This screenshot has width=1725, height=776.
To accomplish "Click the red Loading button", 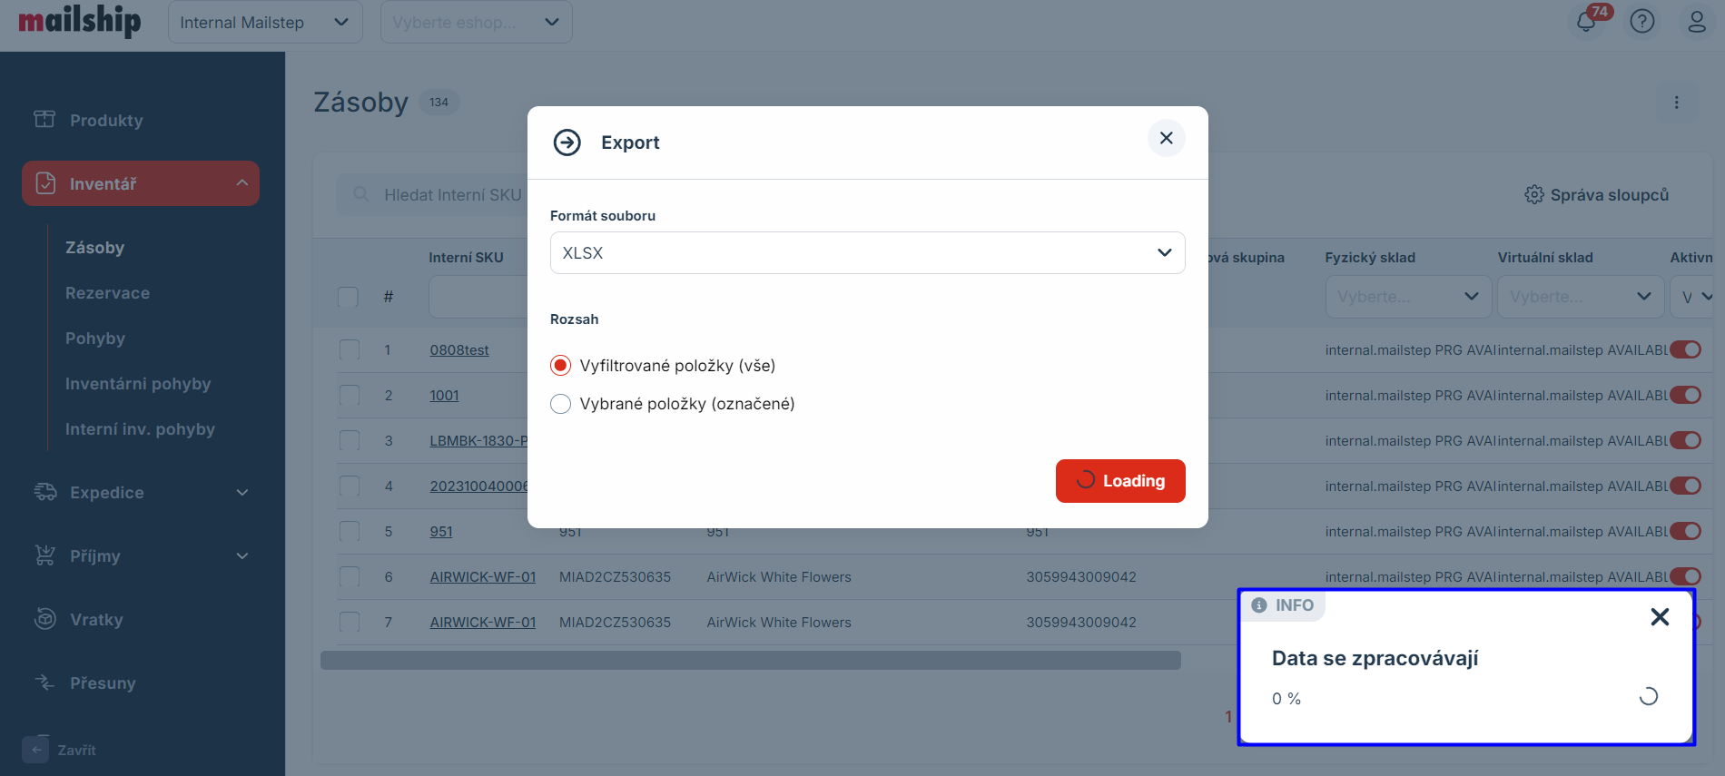I will click(x=1119, y=481).
